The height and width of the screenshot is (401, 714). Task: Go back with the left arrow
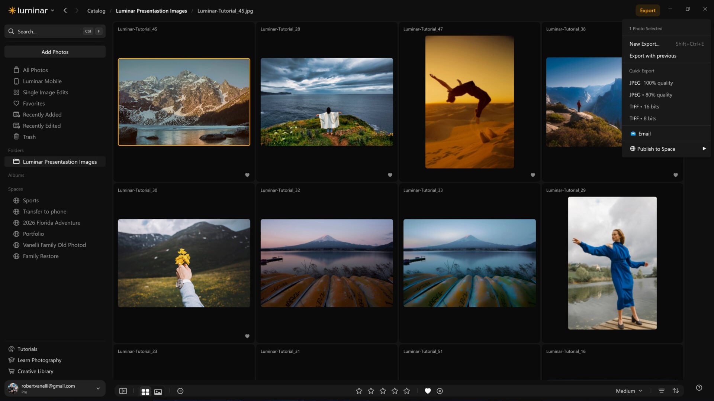[65, 10]
